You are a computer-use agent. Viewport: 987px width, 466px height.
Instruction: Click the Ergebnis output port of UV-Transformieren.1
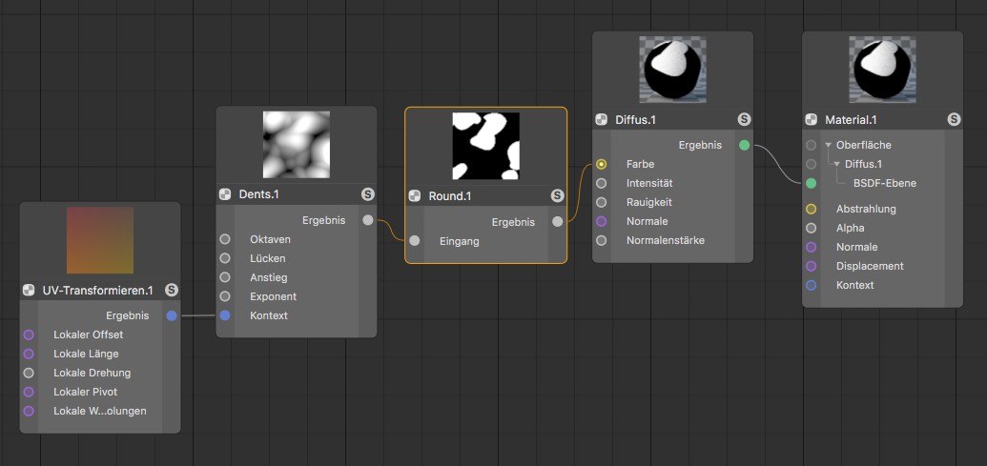point(172,315)
